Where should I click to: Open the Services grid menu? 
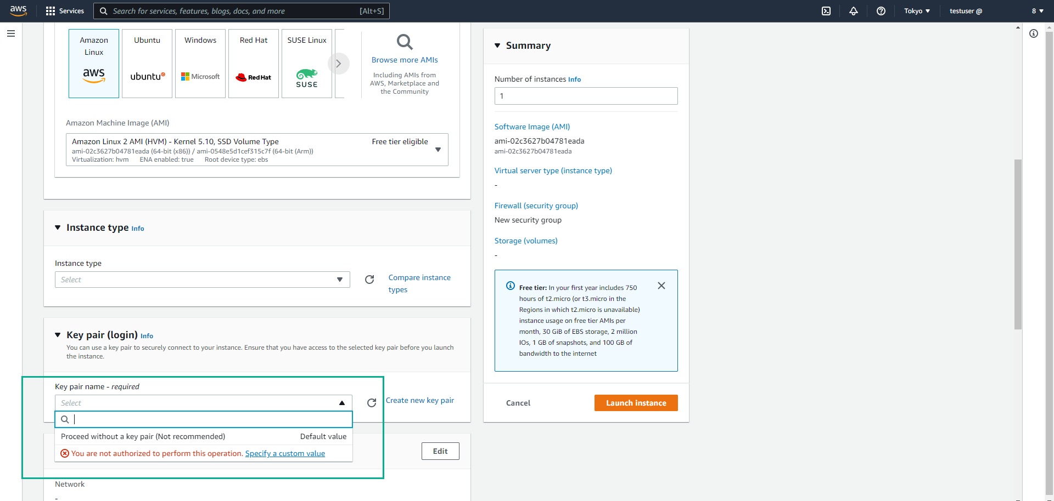51,11
